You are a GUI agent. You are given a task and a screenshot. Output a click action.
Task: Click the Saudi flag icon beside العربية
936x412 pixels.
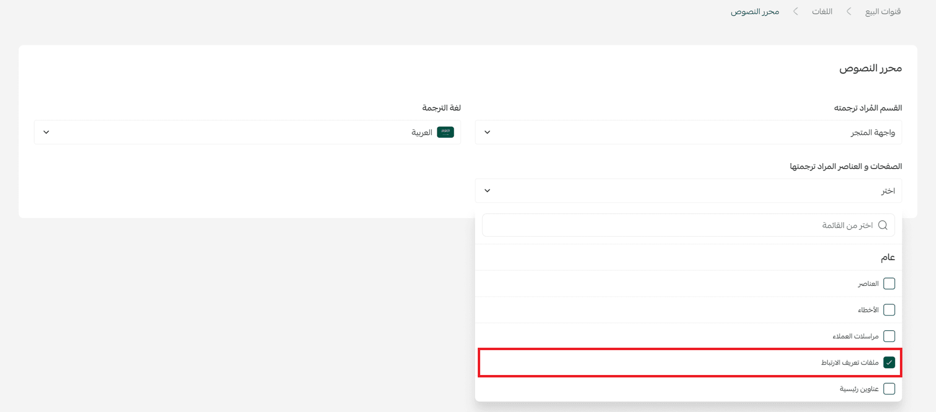pyautogui.click(x=445, y=132)
